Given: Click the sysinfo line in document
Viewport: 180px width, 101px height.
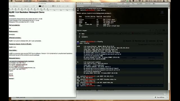Looking at the screenshot, I should (x=11, y=75).
